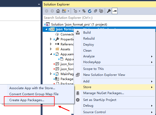Choose New Solution Explorer View
156x115 pixels.
pyautogui.click(x=114, y=75)
